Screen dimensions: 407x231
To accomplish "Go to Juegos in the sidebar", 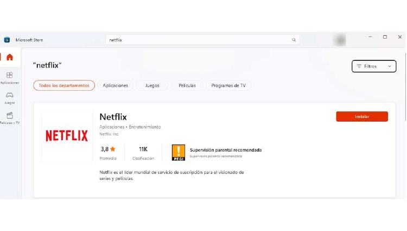I will (10, 98).
